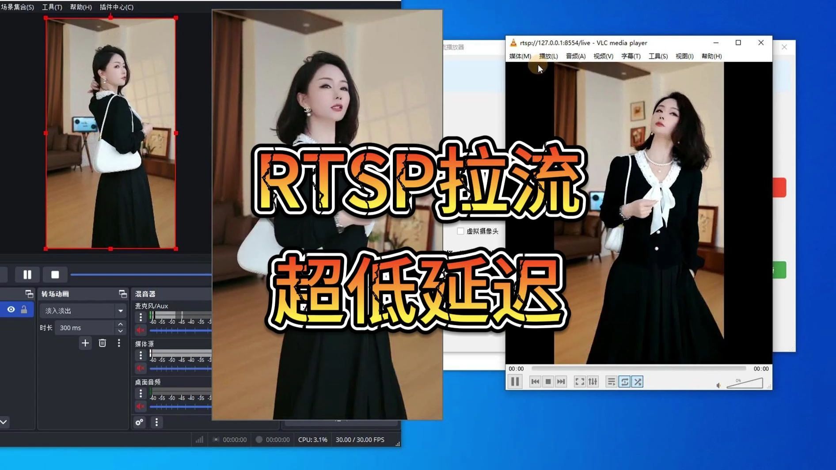Open VLC extended settings icon
The height and width of the screenshot is (470, 836).
click(x=593, y=382)
